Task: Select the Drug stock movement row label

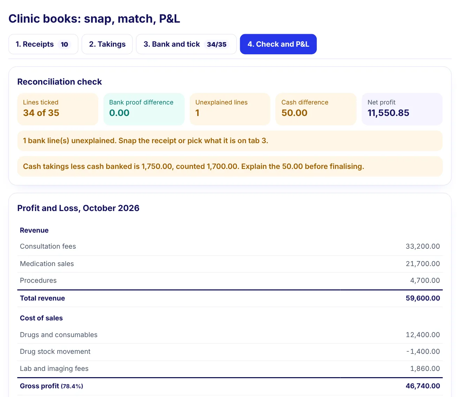Action: click(55, 352)
